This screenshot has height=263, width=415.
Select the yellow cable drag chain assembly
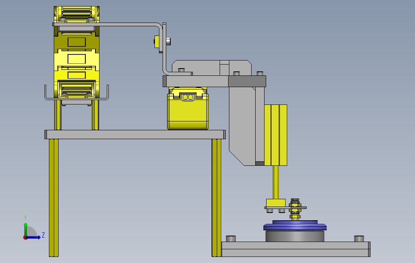(x=76, y=52)
